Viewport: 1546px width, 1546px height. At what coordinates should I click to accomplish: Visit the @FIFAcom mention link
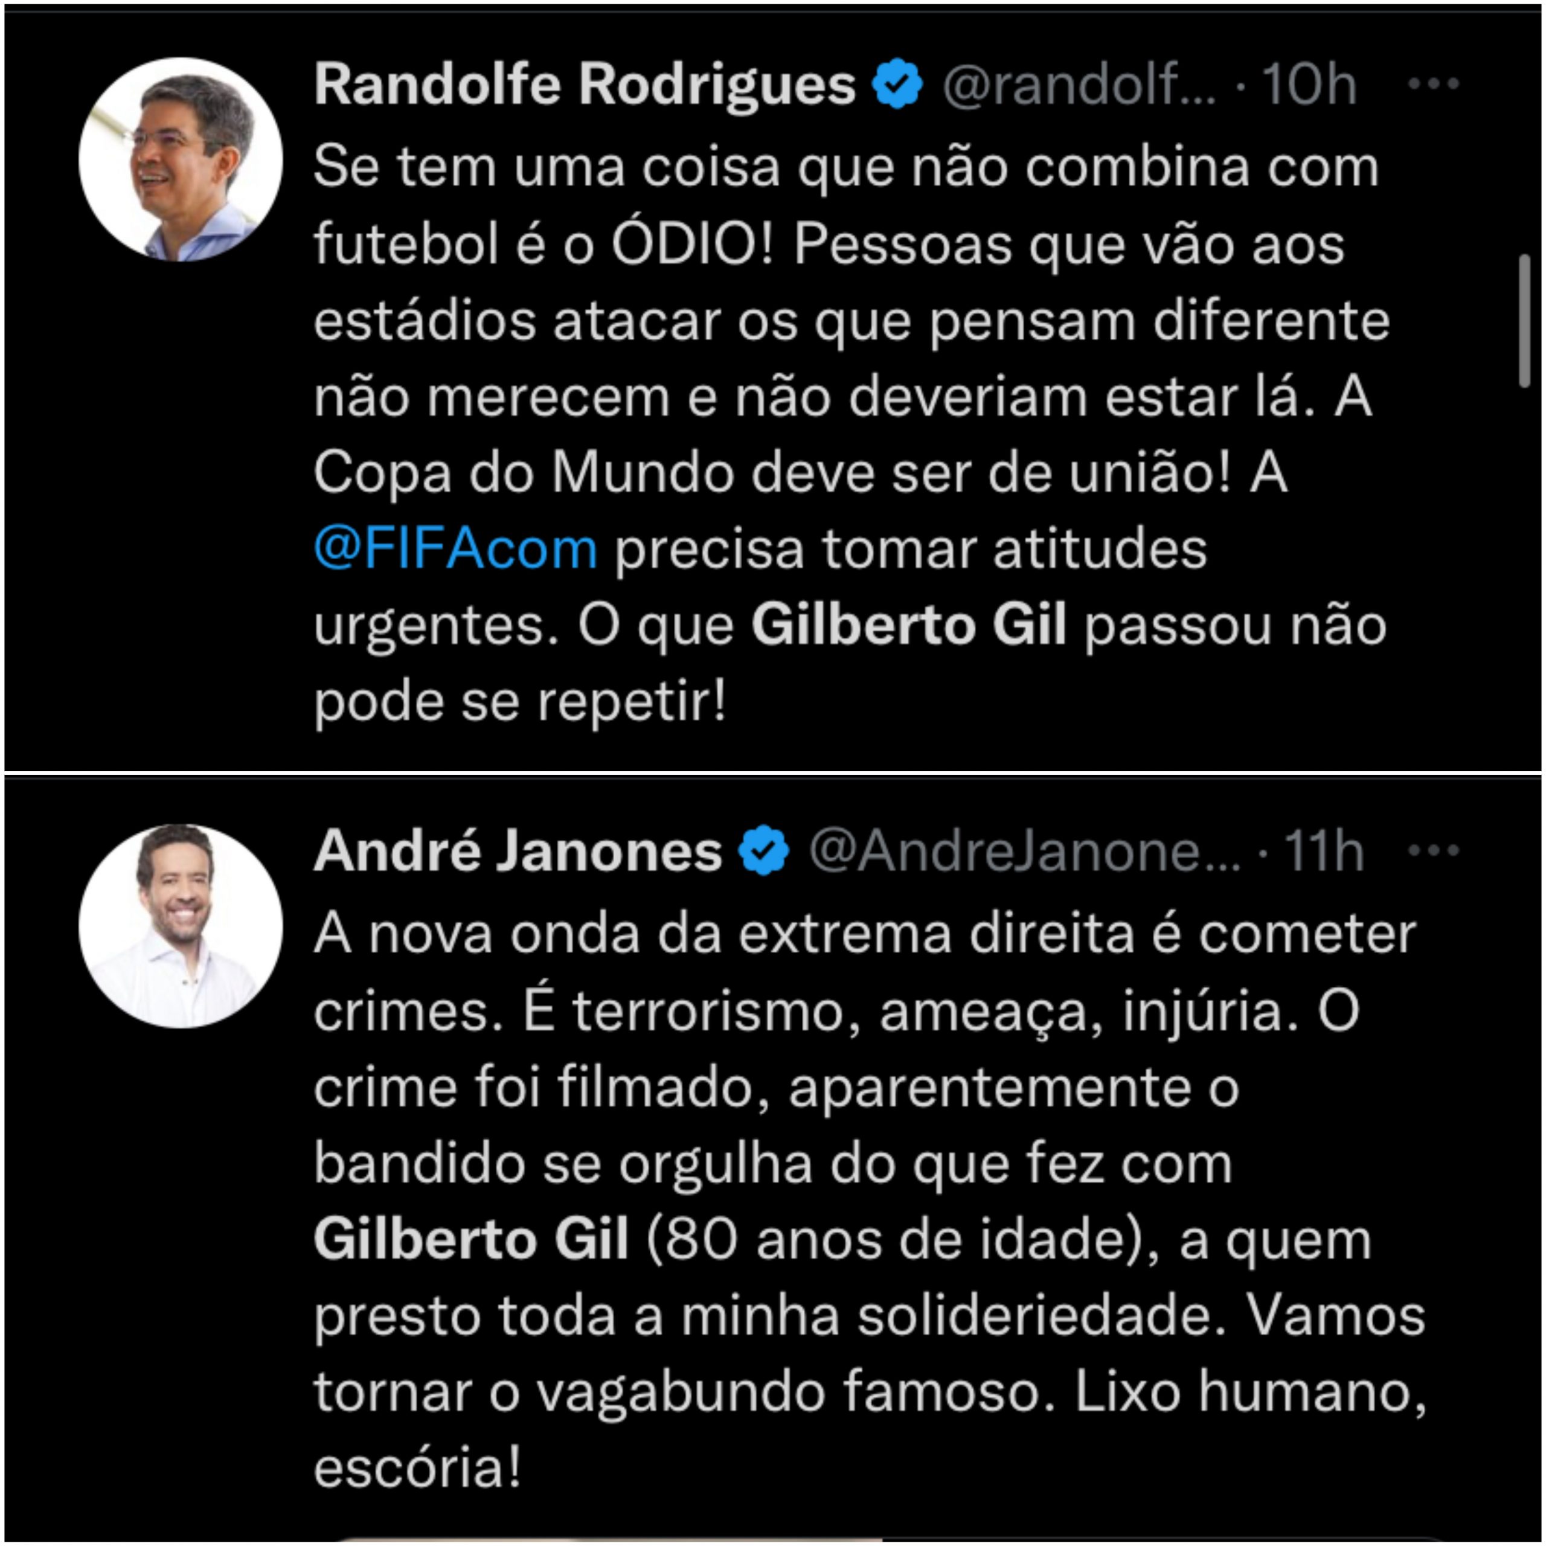455,550
